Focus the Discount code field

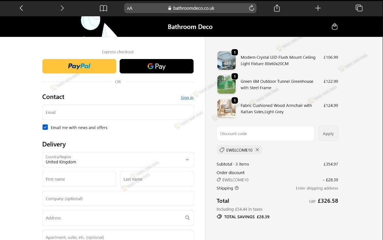point(266,133)
